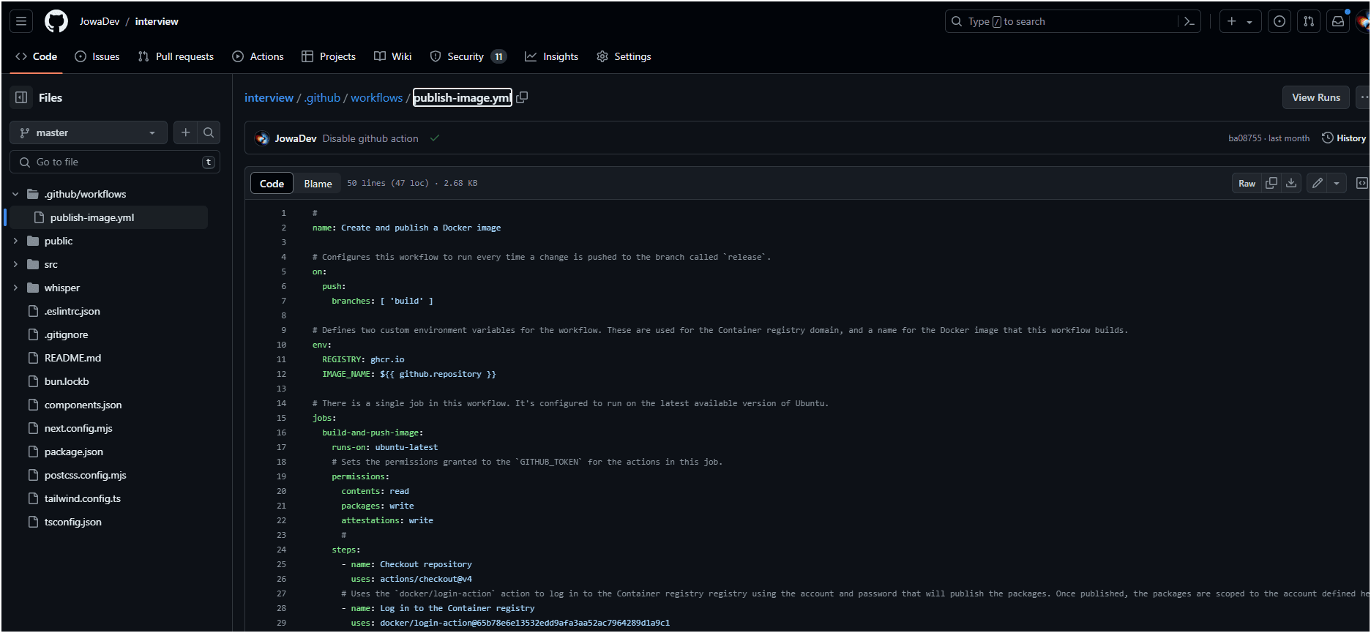1371x633 pixels.
Task: Collapse the Files side panel icon
Action: [21, 97]
